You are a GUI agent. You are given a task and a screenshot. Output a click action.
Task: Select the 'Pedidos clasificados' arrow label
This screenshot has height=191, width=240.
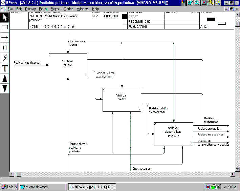pos(27,63)
